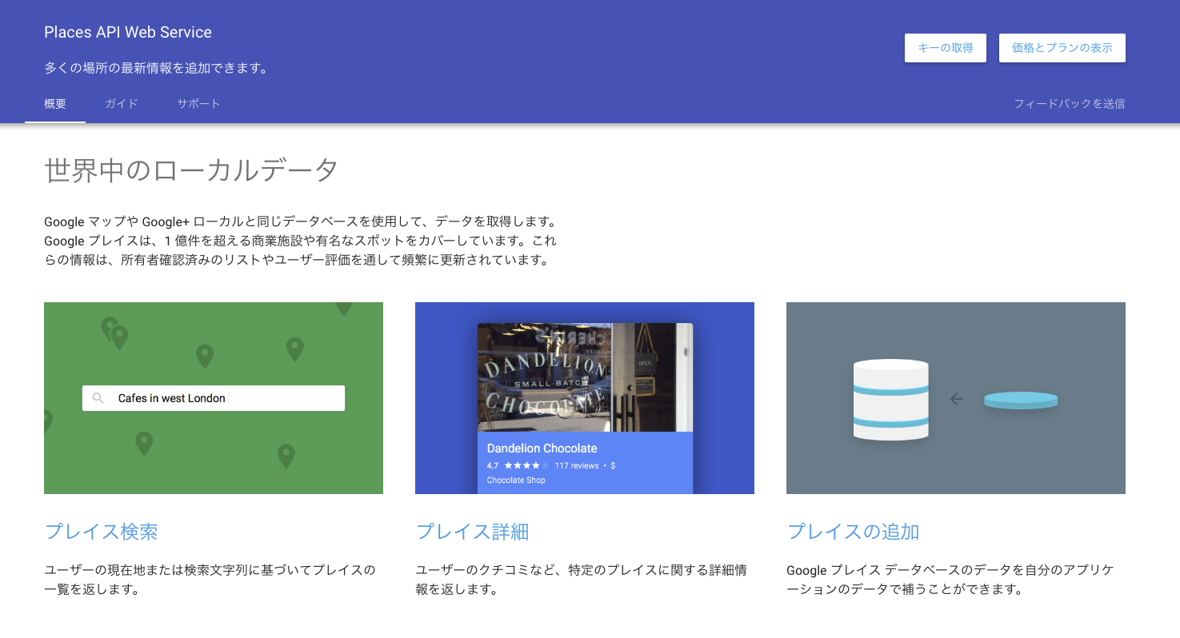The image size is (1180, 638).
Task: Click the map pin above the search box center
Action: pos(205,356)
